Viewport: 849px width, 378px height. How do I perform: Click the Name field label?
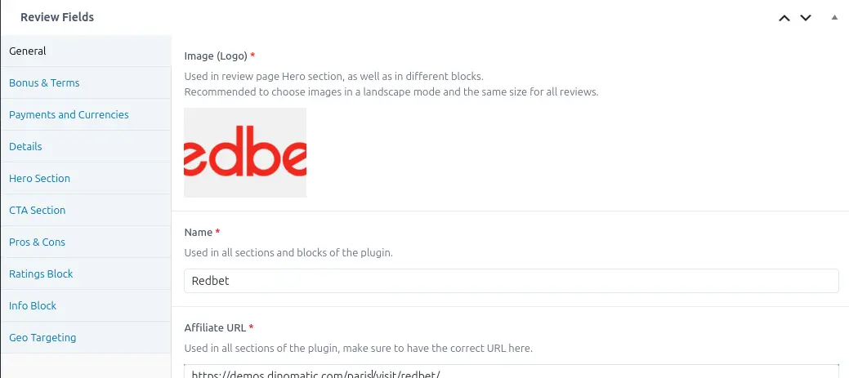[199, 233]
